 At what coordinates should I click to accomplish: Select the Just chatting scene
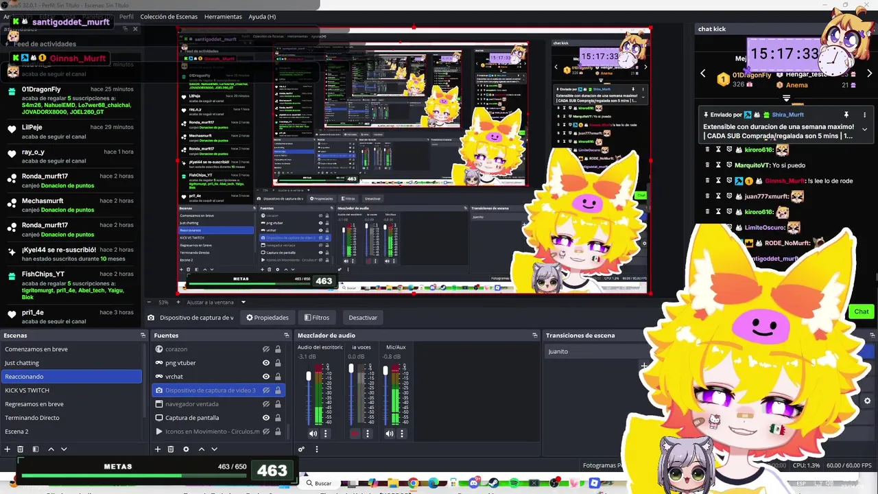(x=71, y=363)
